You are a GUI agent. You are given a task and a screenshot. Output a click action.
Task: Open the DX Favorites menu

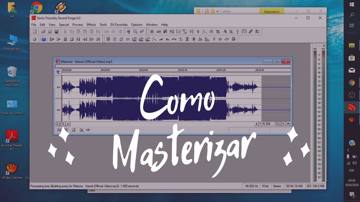click(x=119, y=25)
